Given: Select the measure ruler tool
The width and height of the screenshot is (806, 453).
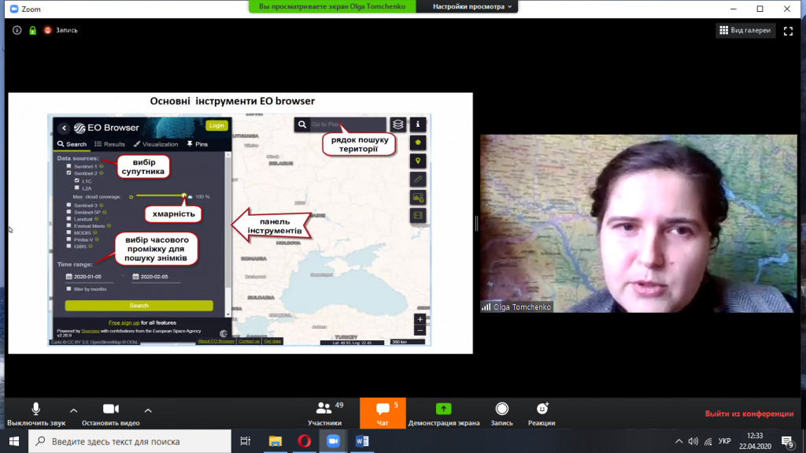Looking at the screenshot, I should 418,179.
